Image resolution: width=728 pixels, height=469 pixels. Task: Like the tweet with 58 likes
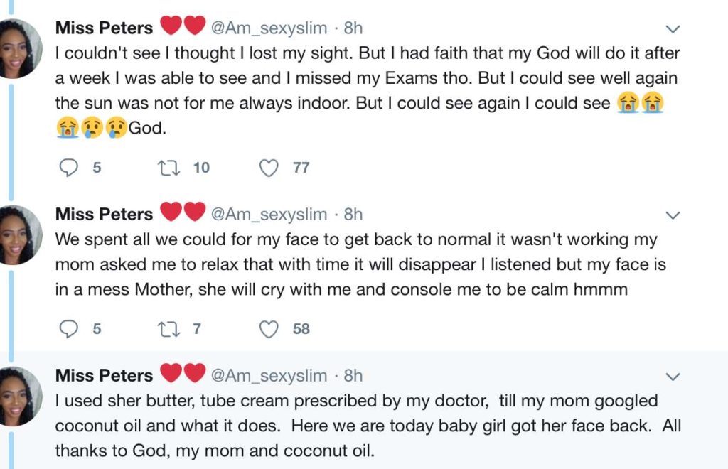point(269,329)
